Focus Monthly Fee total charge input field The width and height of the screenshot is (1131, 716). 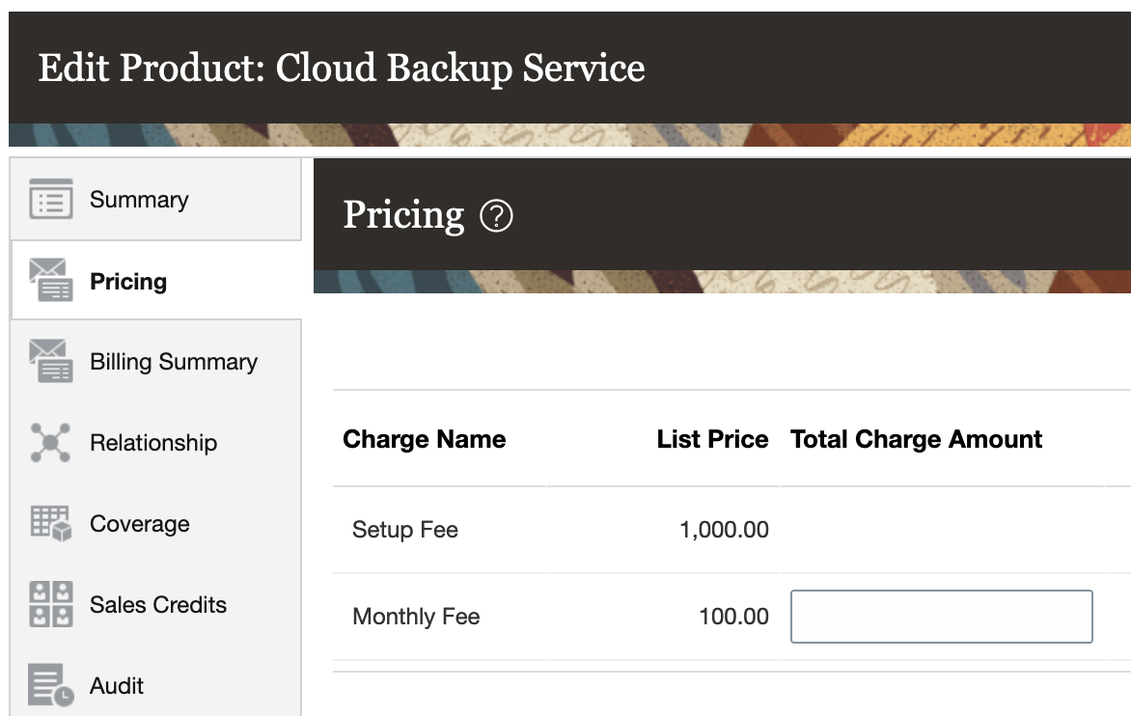(x=941, y=617)
